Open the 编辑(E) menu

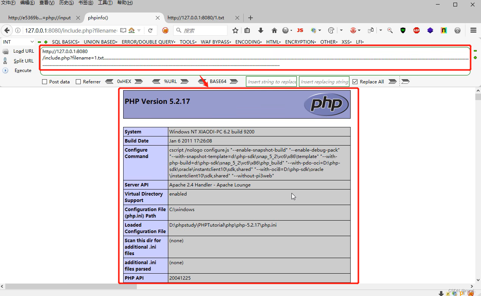tap(27, 3)
